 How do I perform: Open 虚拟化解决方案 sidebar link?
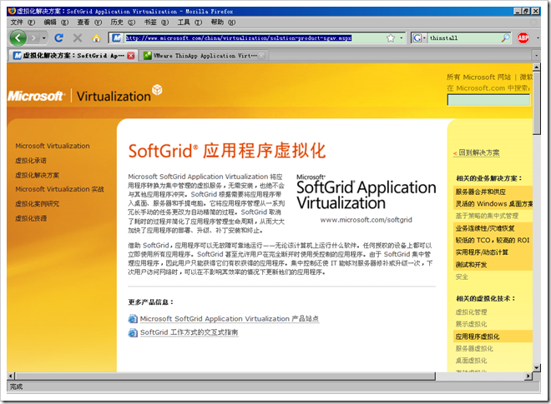click(x=37, y=175)
